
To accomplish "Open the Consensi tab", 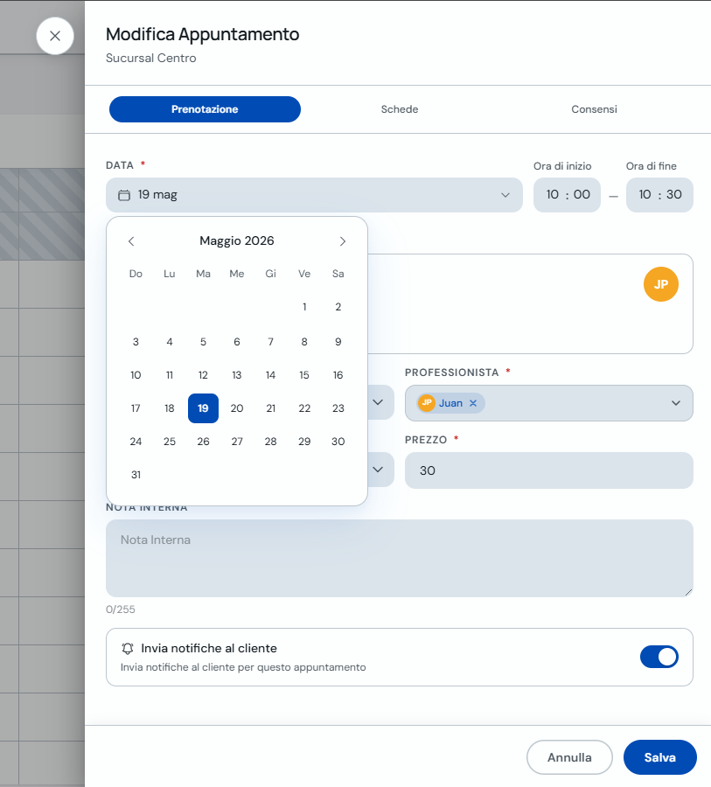I will (x=594, y=109).
